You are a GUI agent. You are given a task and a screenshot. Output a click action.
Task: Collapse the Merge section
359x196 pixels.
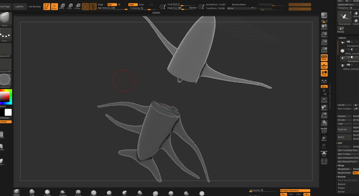click(x=341, y=165)
